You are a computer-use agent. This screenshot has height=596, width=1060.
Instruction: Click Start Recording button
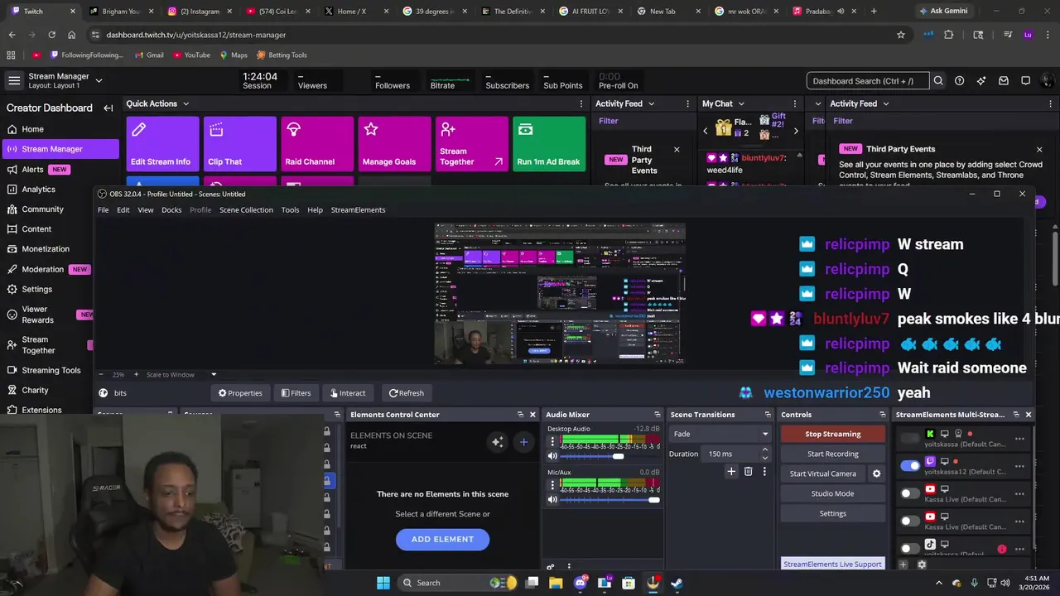point(832,454)
